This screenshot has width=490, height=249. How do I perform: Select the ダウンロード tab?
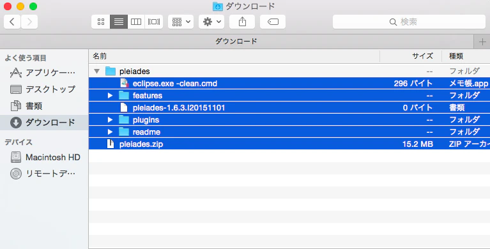point(236,41)
